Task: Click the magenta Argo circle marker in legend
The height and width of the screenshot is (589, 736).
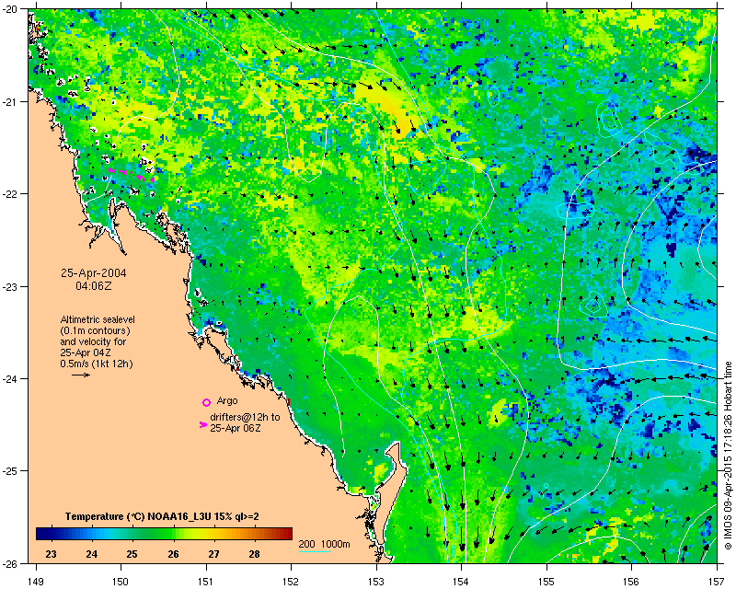Action: (x=206, y=402)
